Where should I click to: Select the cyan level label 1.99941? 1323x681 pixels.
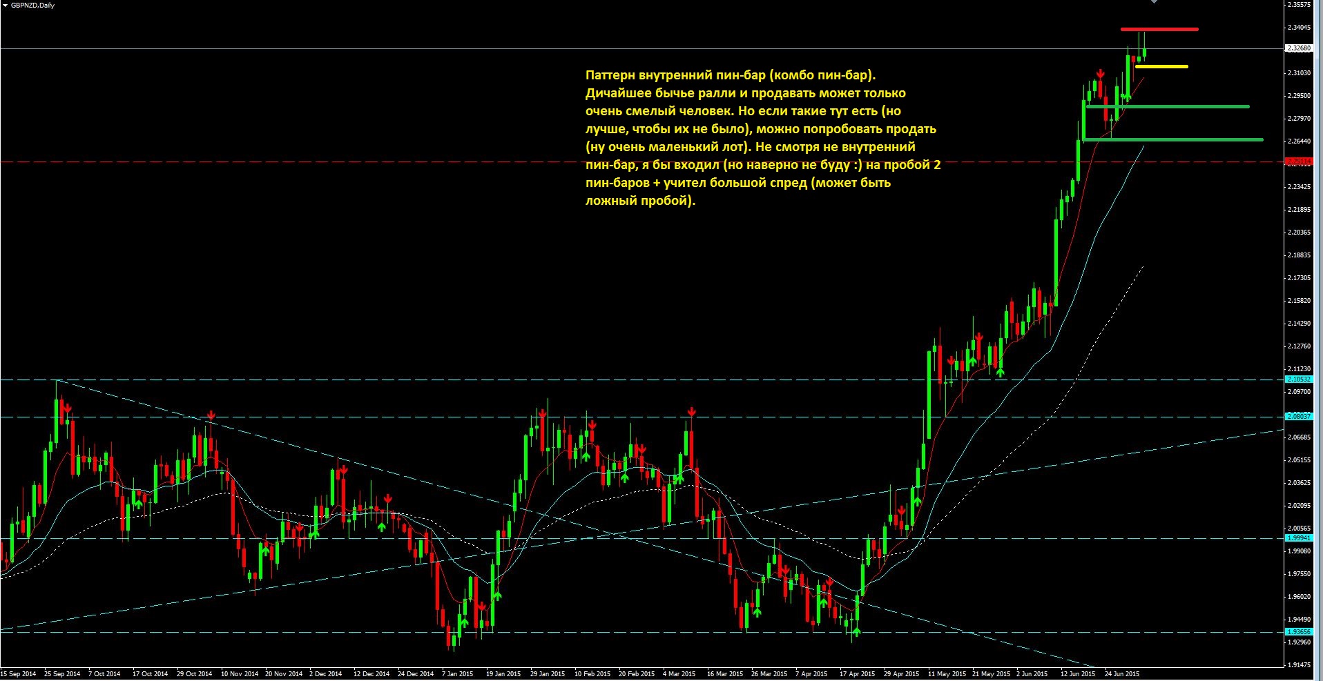pos(1299,538)
